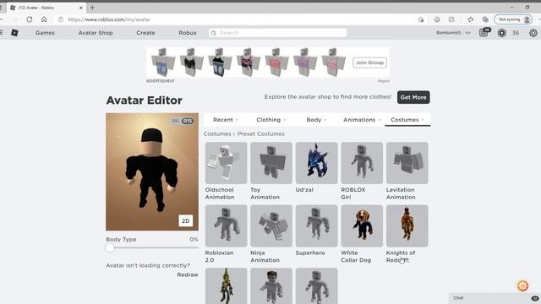This screenshot has width=541, height=304.
Task: Open browser collections icon
Action: tap(485, 19)
